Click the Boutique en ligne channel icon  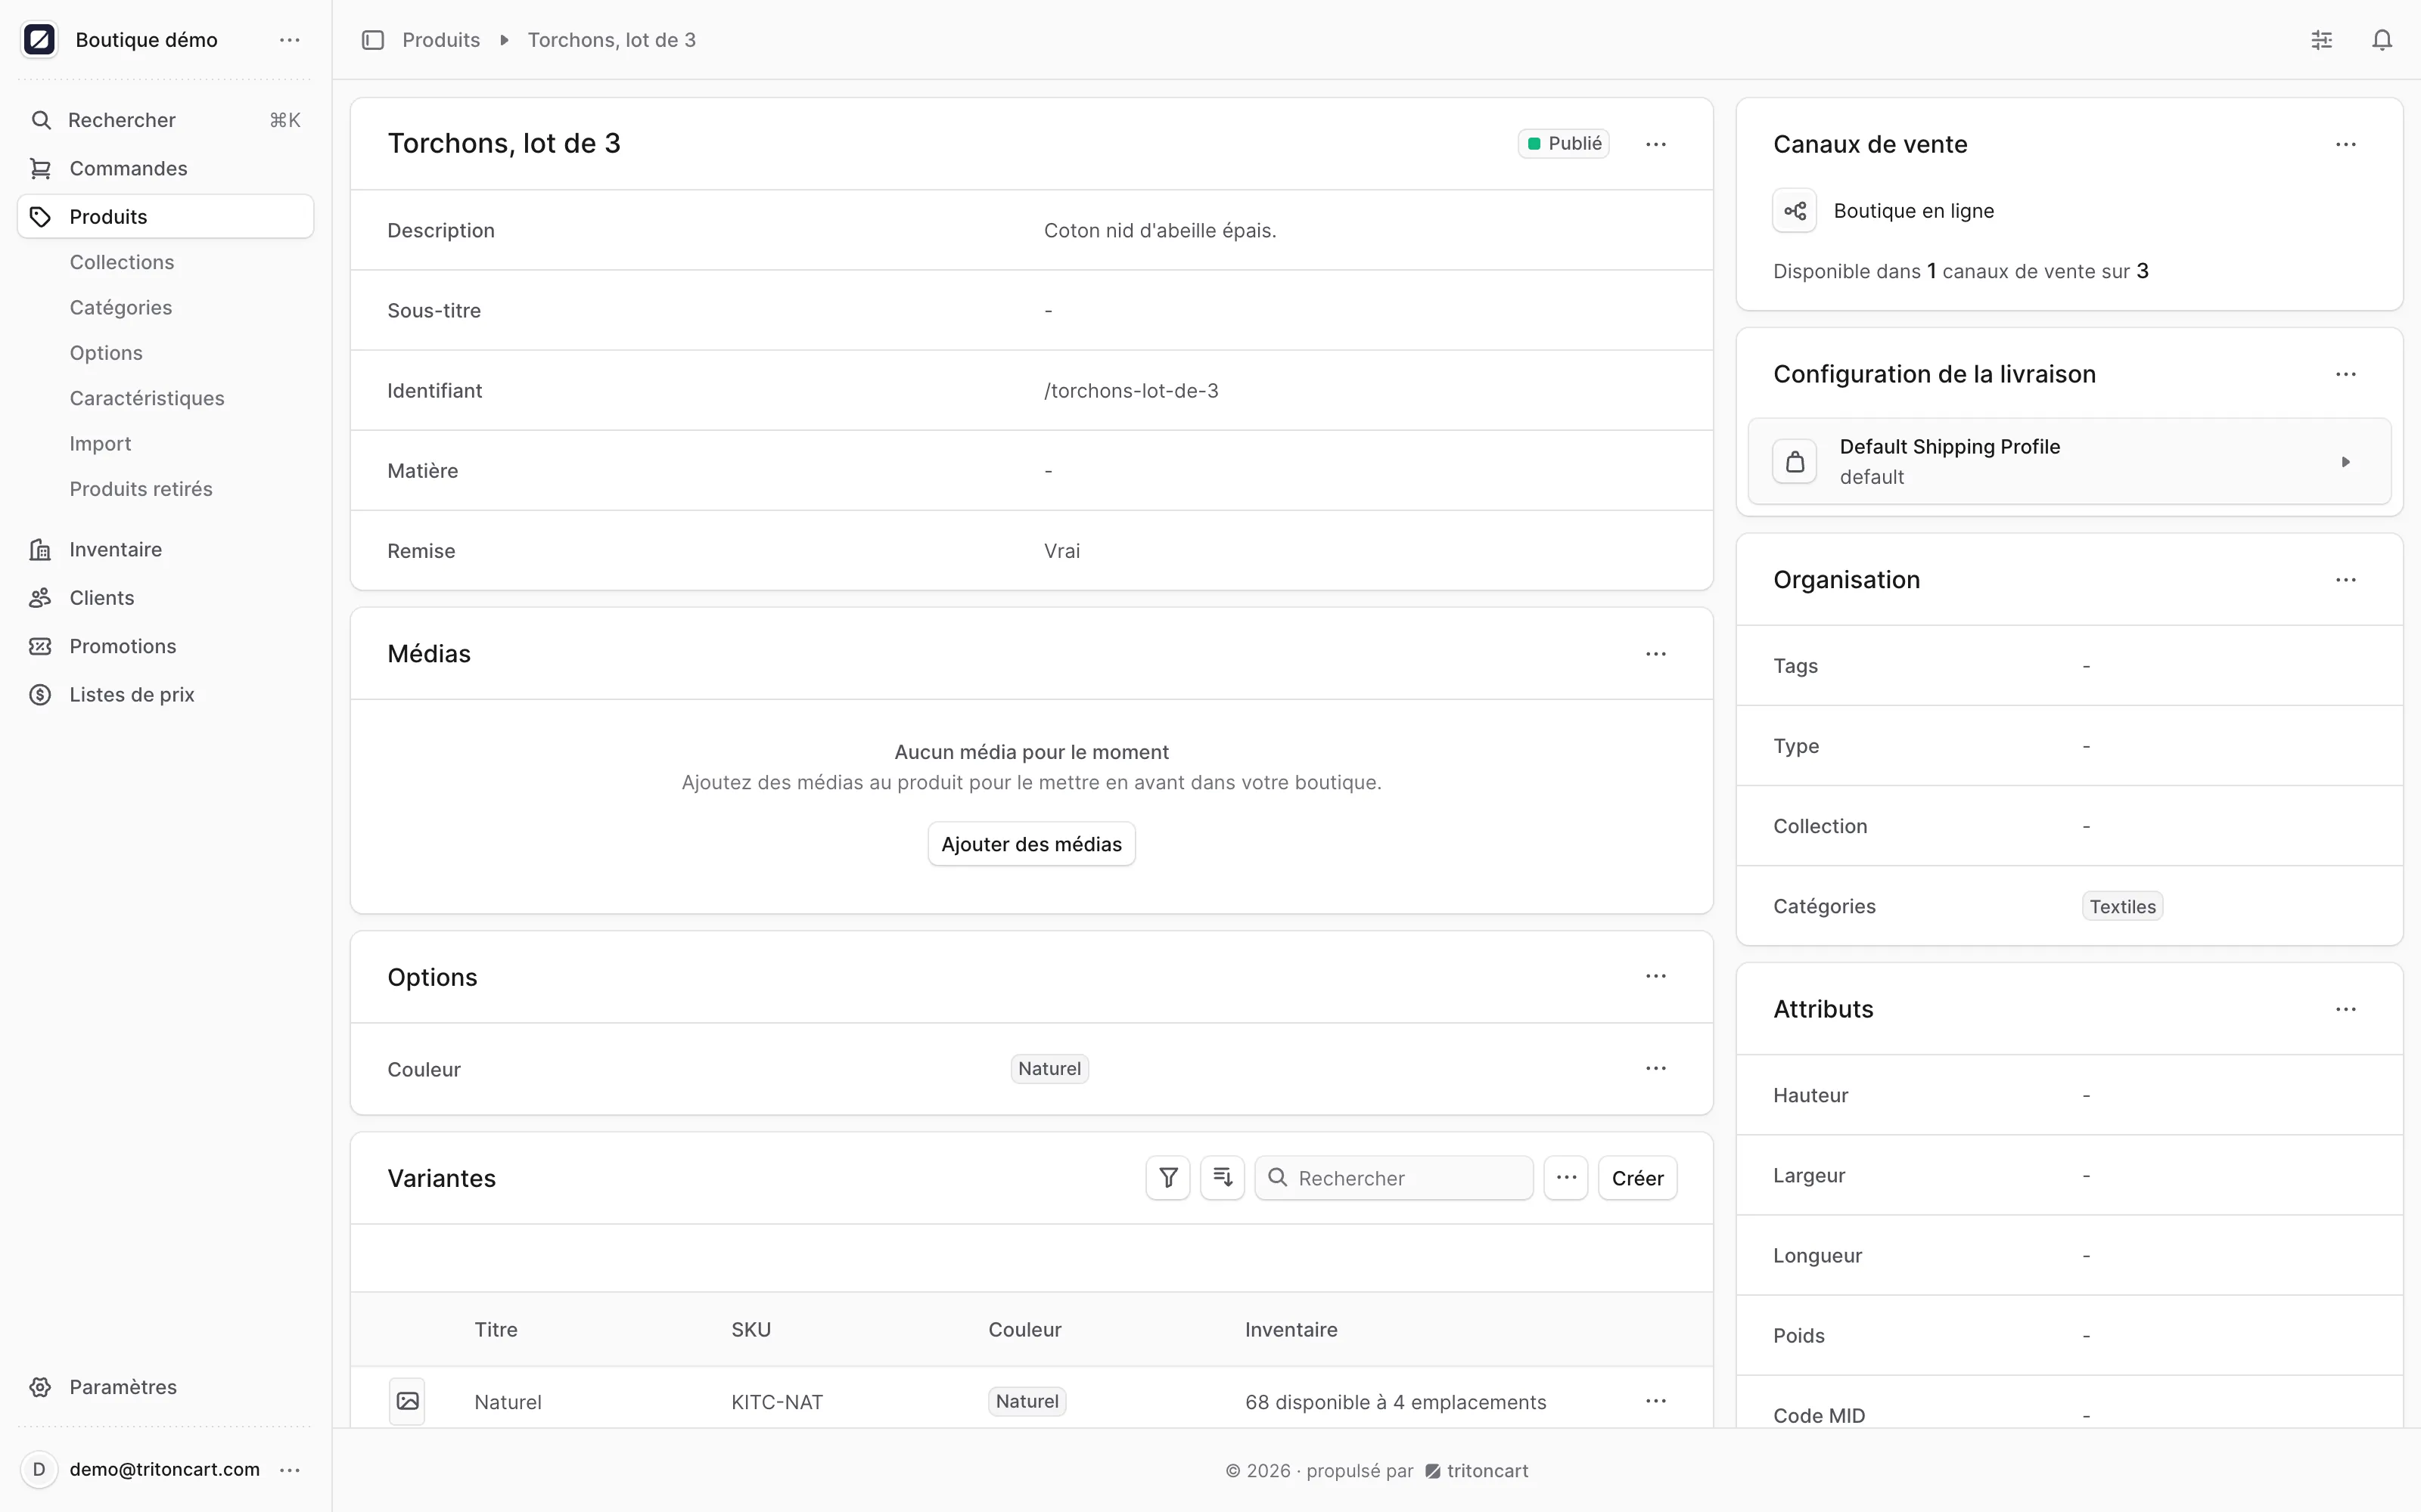pos(1795,211)
